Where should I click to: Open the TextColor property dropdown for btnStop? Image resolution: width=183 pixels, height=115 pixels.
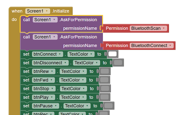pos(73,89)
